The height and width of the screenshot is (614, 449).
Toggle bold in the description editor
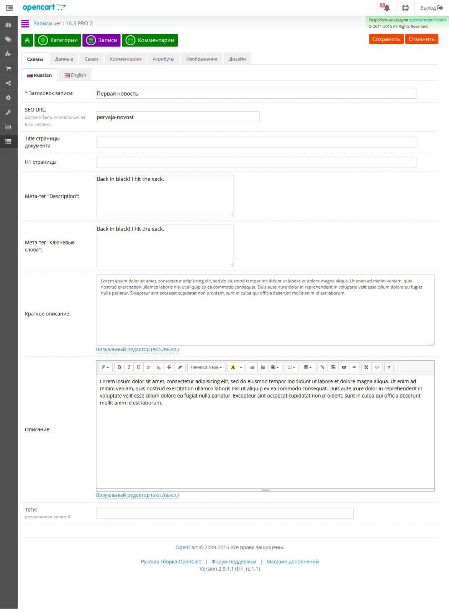point(120,367)
